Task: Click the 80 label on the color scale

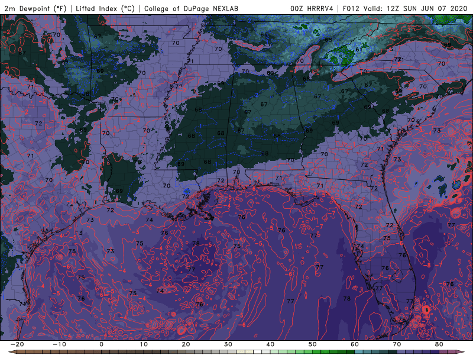Action: pos(439,344)
